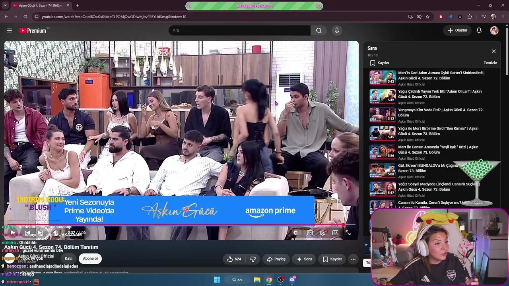Subscribe with the Abone ol button

(90, 259)
